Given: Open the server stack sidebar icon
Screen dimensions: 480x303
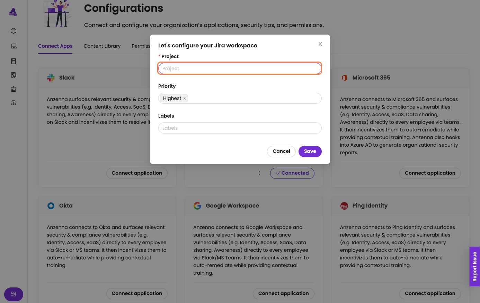Looking at the screenshot, I should [14, 61].
